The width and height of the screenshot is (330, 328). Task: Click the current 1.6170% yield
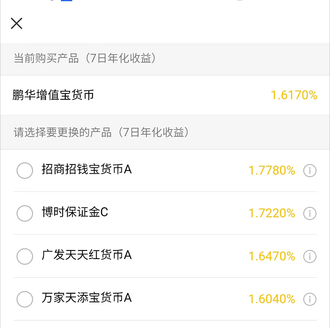pyautogui.click(x=294, y=95)
